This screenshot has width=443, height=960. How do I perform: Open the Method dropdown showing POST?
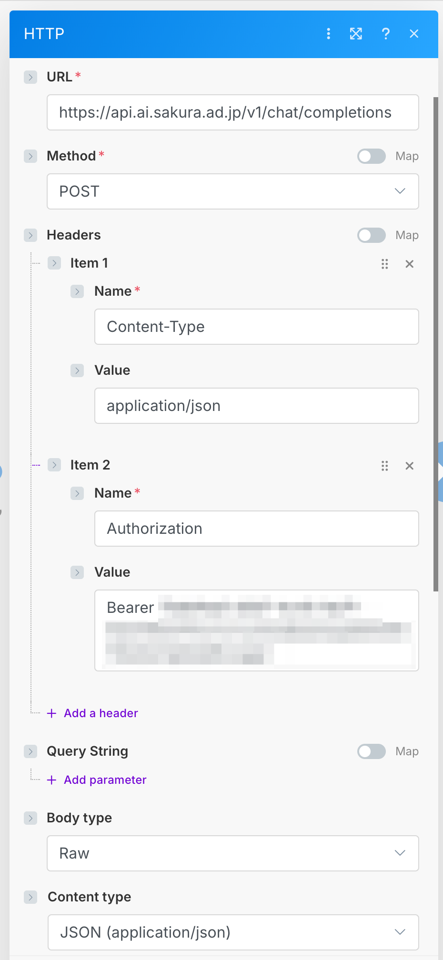click(x=232, y=191)
